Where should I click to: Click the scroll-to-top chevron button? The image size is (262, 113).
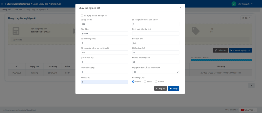tap(251, 86)
